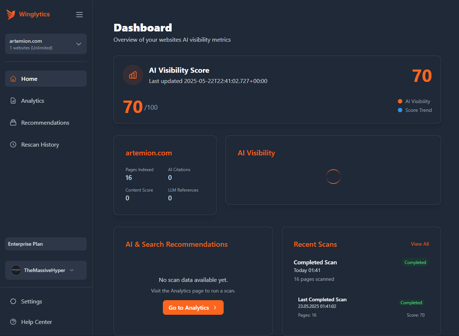Click the artemion.com card heading
The image size is (459, 336).
[149, 153]
